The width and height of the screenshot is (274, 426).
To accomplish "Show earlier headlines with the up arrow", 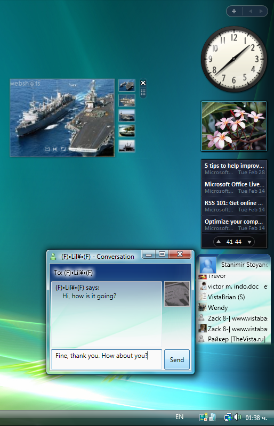I will click(219, 242).
